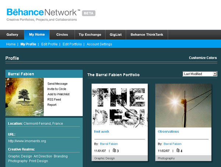Click the Art Direction creative realm
Viewport: 221px width, 167px height.
[43, 156]
